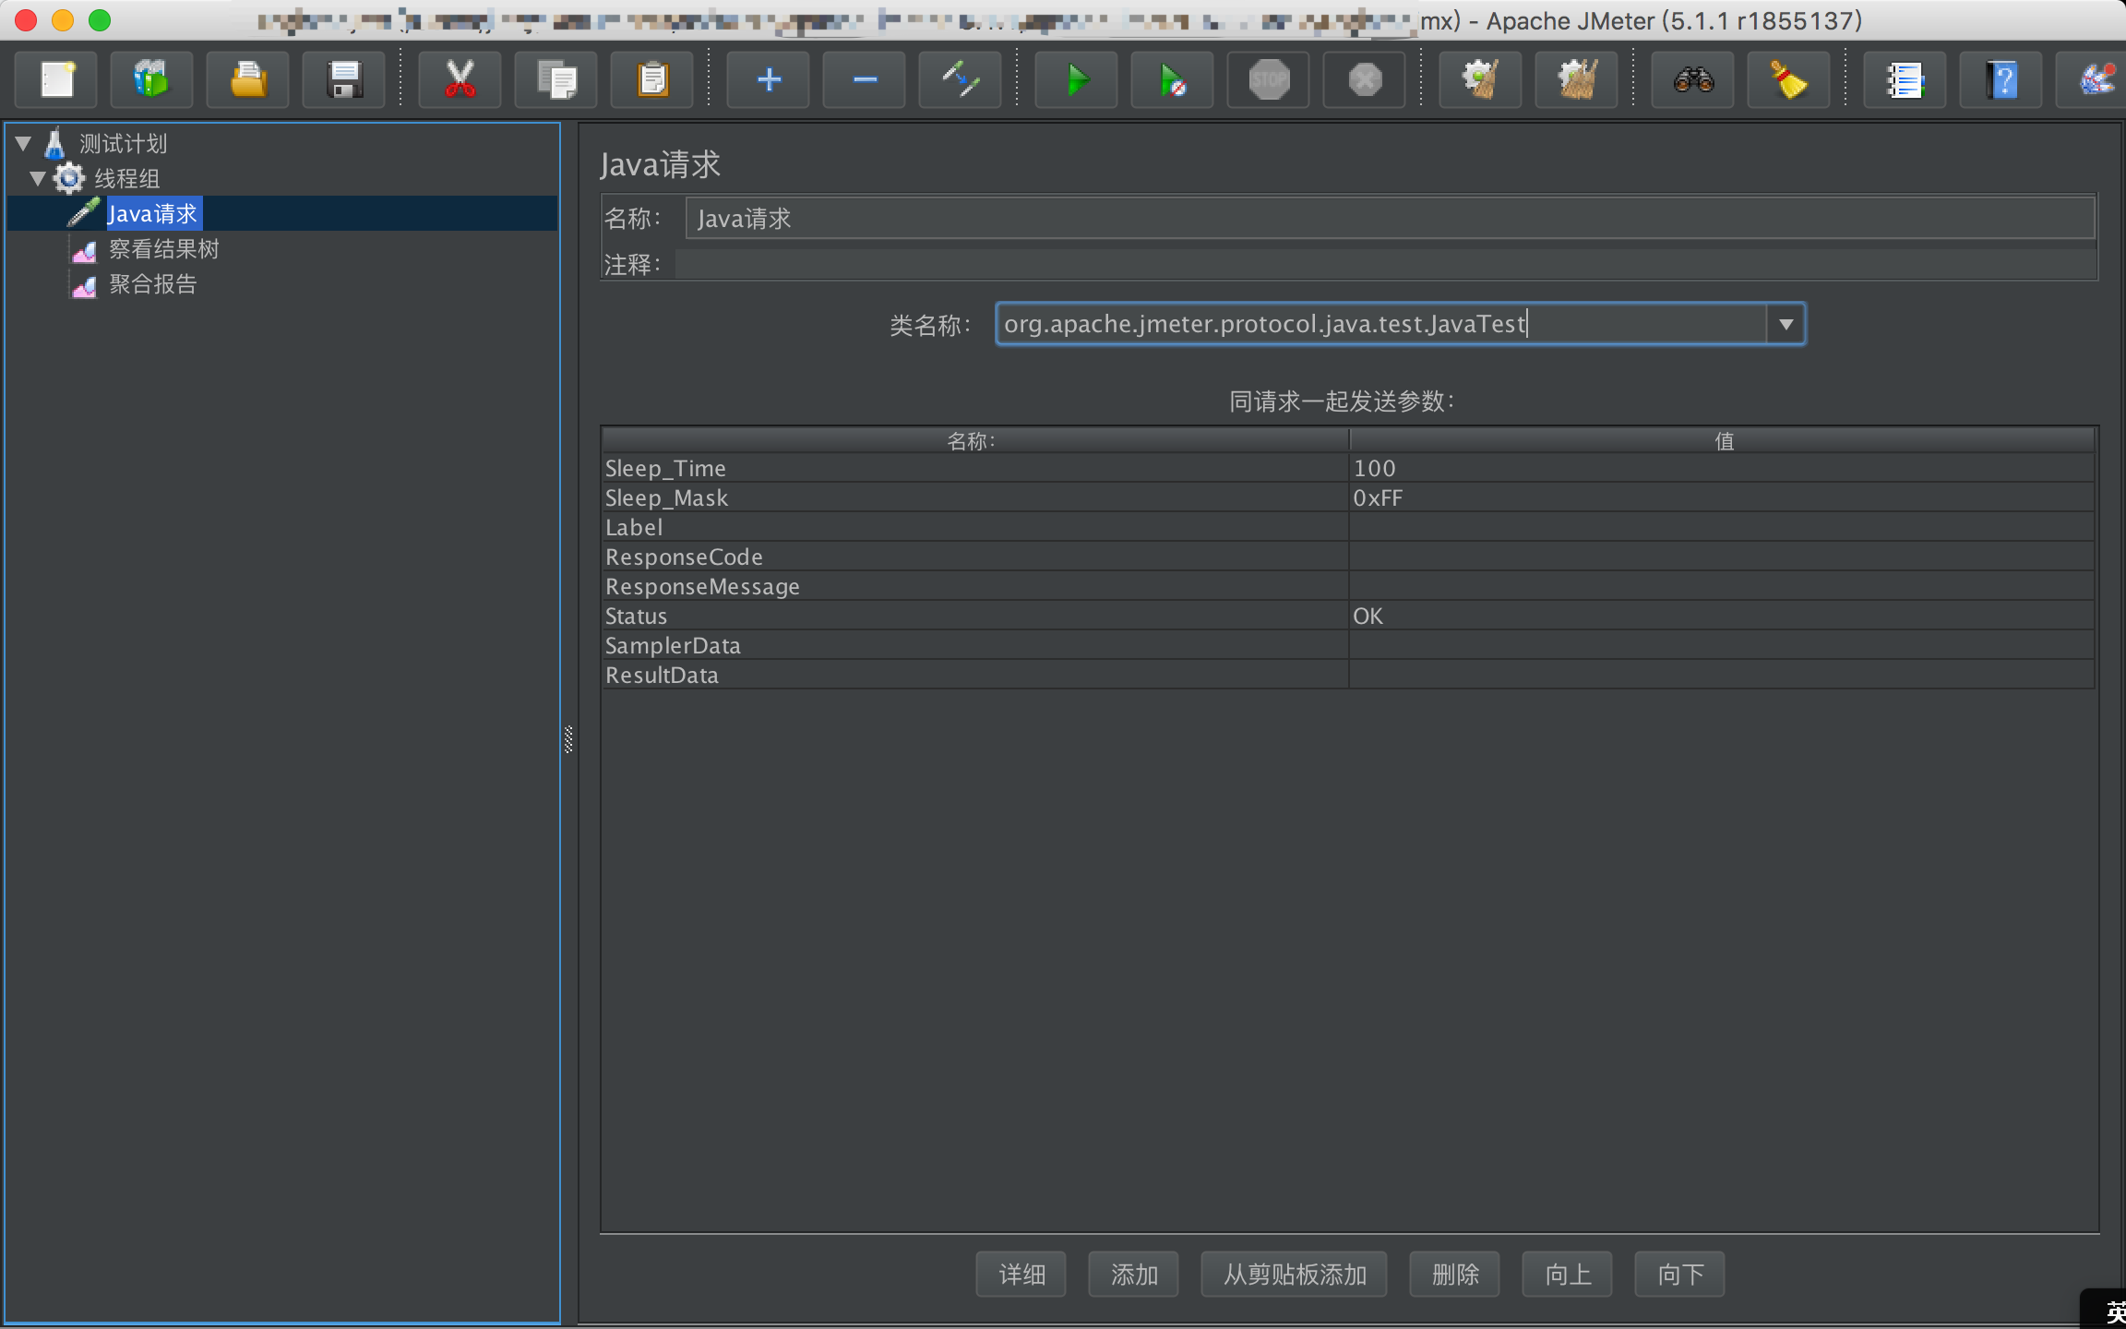
Task: Open the 类名称 class name dropdown
Action: pyautogui.click(x=1786, y=324)
